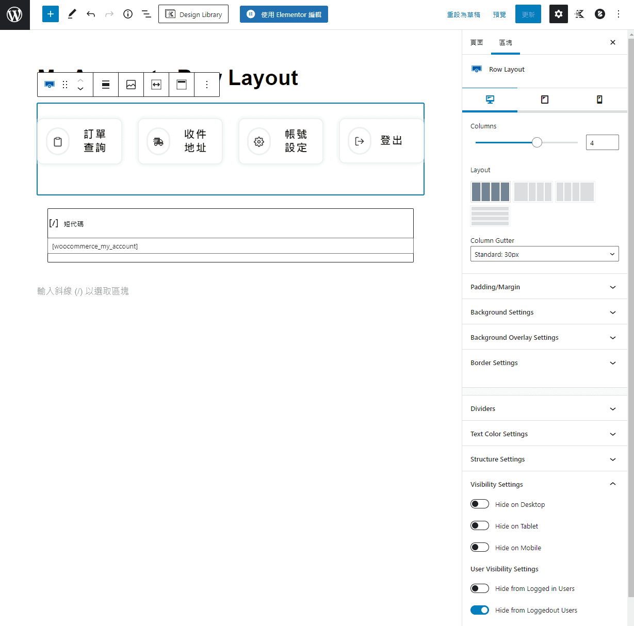Expand Border Settings panel
Image resolution: width=634 pixels, height=626 pixels.
coord(545,363)
